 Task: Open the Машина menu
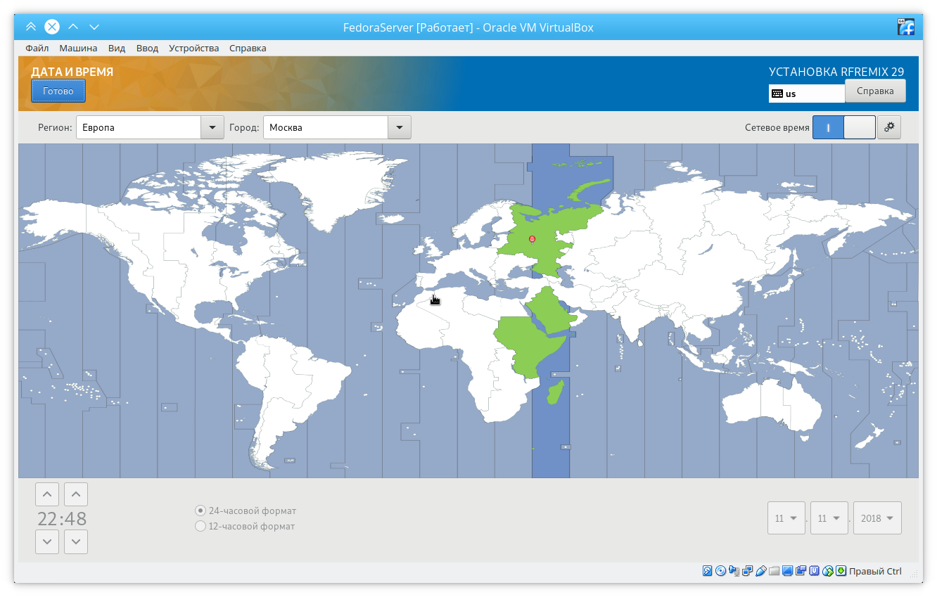78,49
